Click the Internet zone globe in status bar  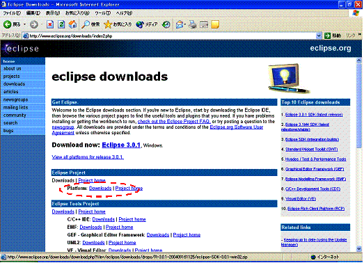[313, 257]
